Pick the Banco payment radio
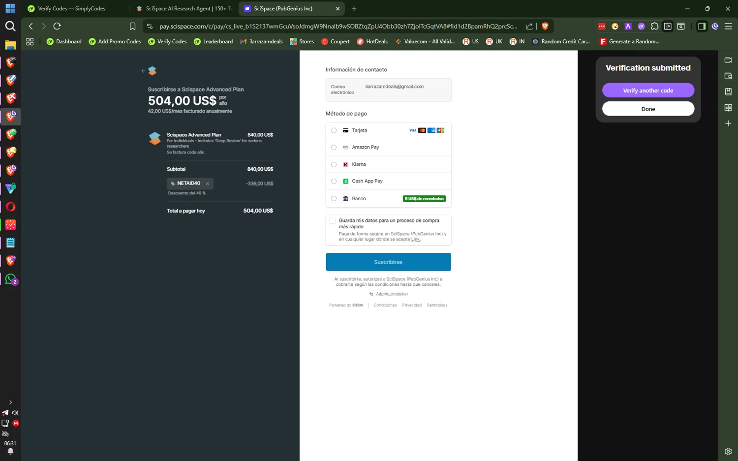The width and height of the screenshot is (738, 461). point(334,198)
